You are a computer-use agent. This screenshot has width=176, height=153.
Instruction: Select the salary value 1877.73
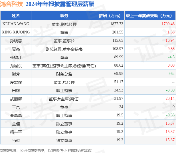[x=117, y=24]
